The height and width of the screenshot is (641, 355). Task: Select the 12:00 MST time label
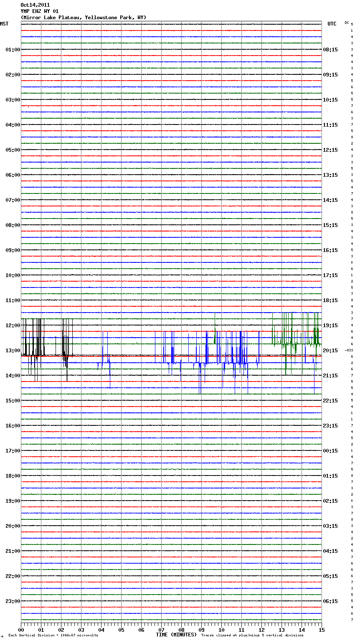coord(13,326)
